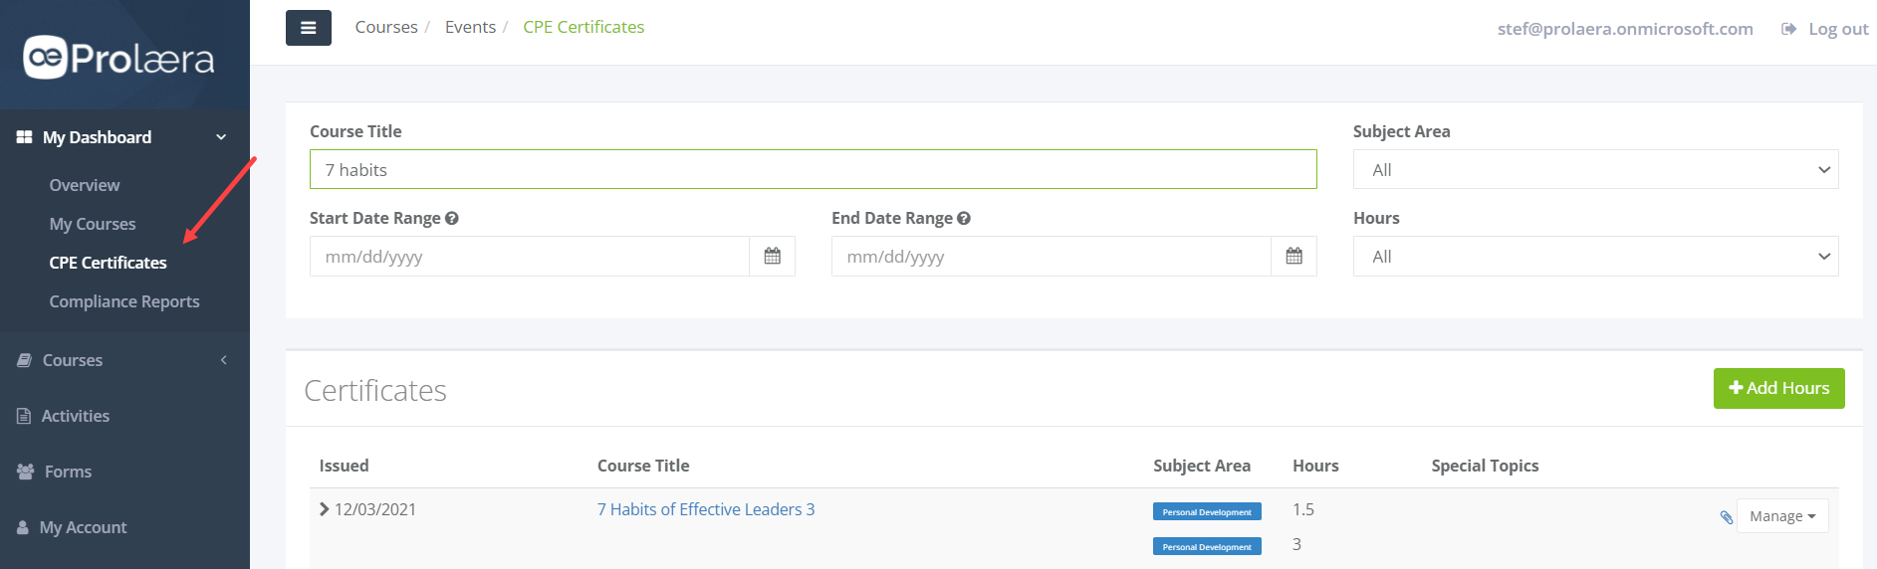Open the Start Date Range calendar picker
1877x569 pixels.
pos(772,257)
